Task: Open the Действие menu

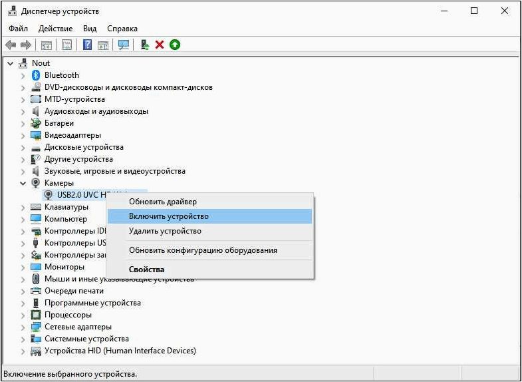Action: 56,29
